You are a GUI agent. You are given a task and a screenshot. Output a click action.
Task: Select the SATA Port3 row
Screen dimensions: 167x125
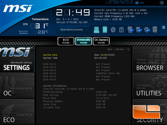(77, 70)
